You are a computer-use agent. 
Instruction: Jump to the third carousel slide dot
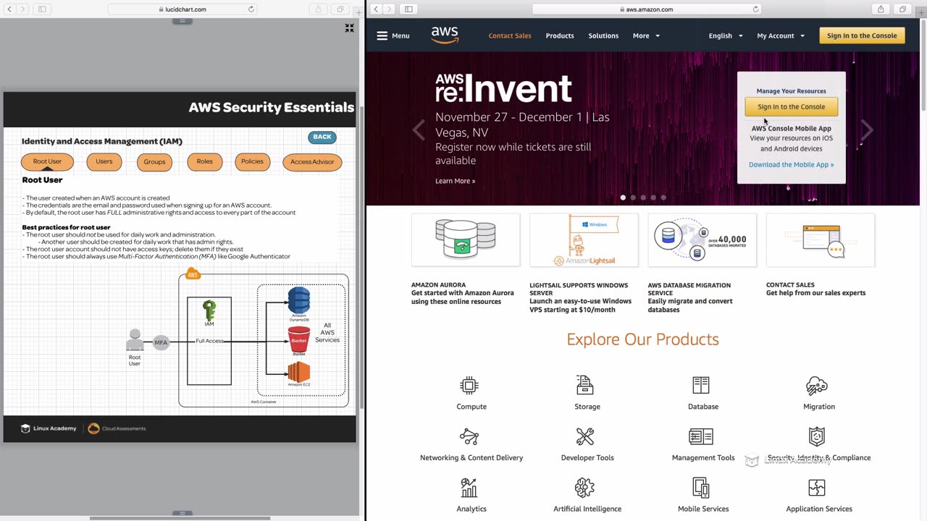pos(643,197)
